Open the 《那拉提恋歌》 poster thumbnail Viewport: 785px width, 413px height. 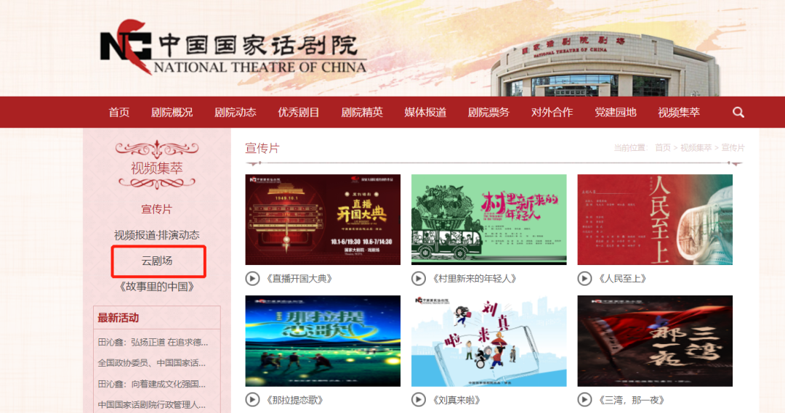tap(323, 341)
